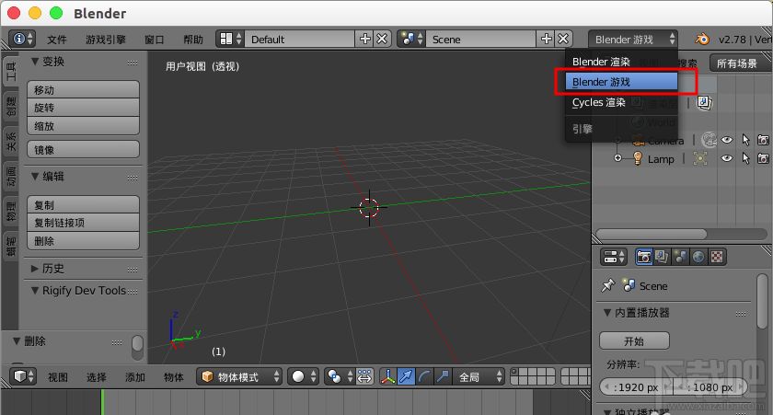
Task: Click the Camera object data icon in outliner
Action: point(709,140)
